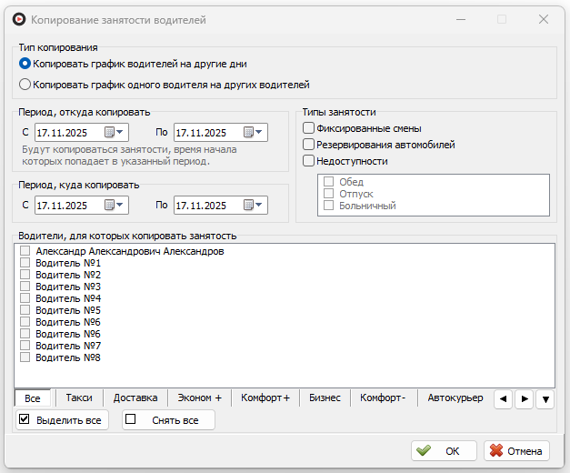Select 'Копировать график одного водителя на других водителей'
Screen dimensions: 570x473
(25, 86)
